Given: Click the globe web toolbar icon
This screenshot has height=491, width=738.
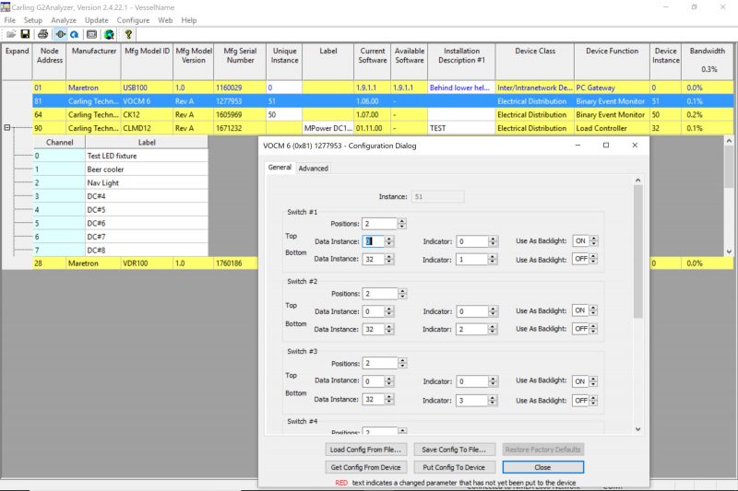Looking at the screenshot, I should click(x=109, y=34).
